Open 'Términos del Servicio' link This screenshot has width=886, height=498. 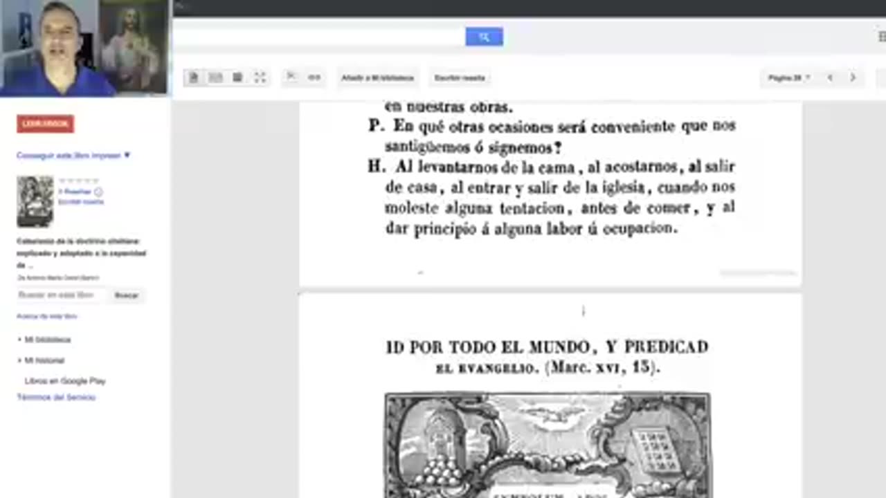coord(56,398)
